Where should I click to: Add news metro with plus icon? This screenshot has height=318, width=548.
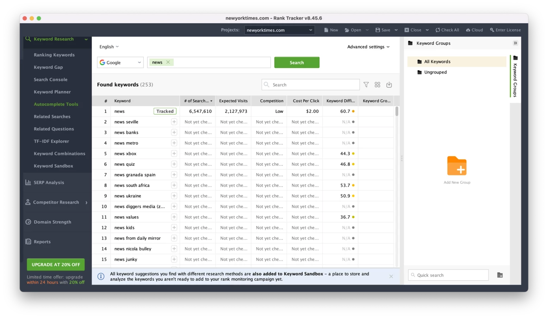point(174,143)
